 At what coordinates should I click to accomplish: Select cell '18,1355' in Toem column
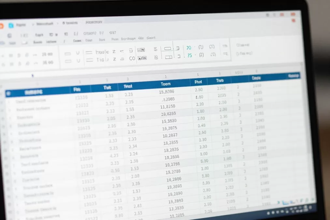(x=171, y=143)
